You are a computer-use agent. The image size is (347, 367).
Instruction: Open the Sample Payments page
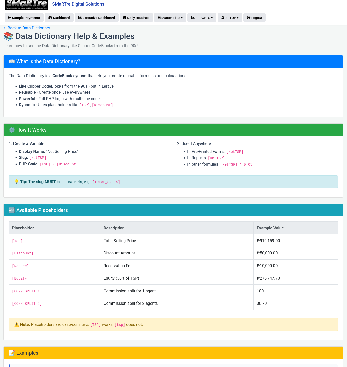tap(24, 18)
